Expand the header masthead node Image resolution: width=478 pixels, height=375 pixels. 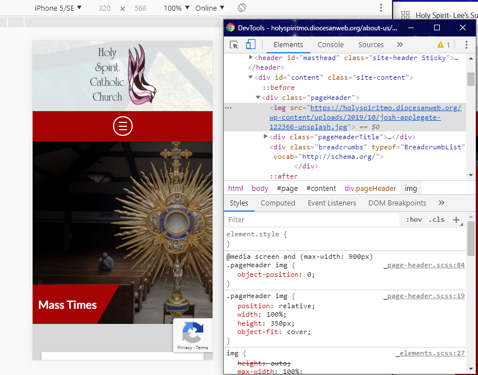coord(251,58)
